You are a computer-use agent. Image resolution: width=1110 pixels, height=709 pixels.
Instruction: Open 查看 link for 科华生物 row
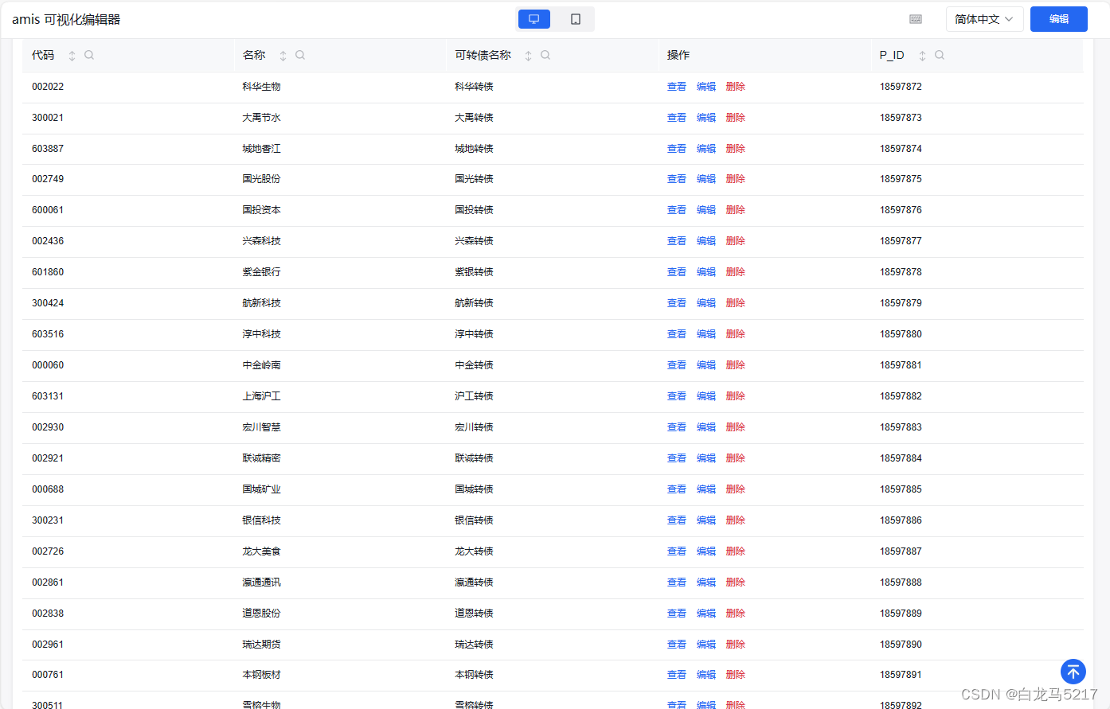click(676, 86)
